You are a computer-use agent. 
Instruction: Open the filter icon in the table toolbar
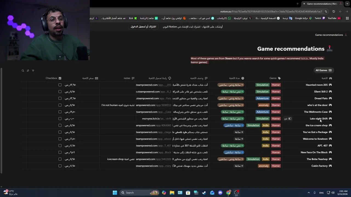pyautogui.click(x=33, y=71)
